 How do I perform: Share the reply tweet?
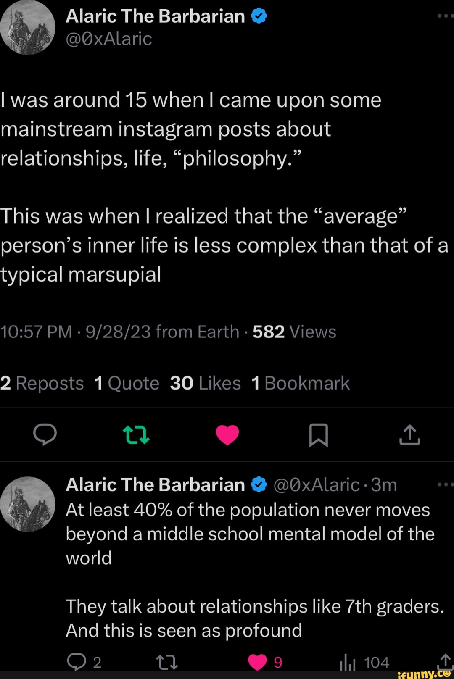click(x=445, y=661)
